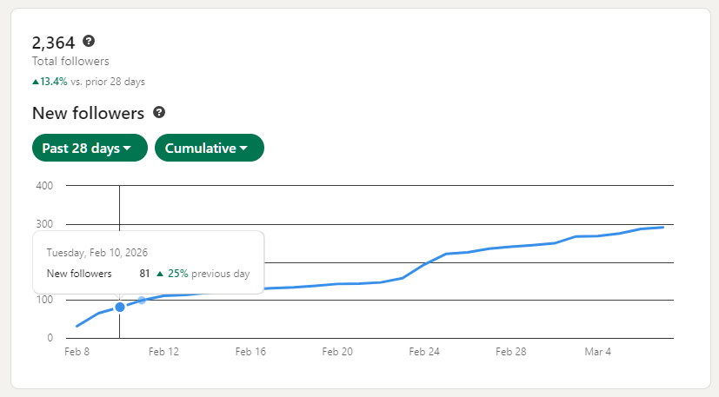Screen dimensions: 719x397
Task: Click the Mar 4 date label
Action: tap(598, 352)
